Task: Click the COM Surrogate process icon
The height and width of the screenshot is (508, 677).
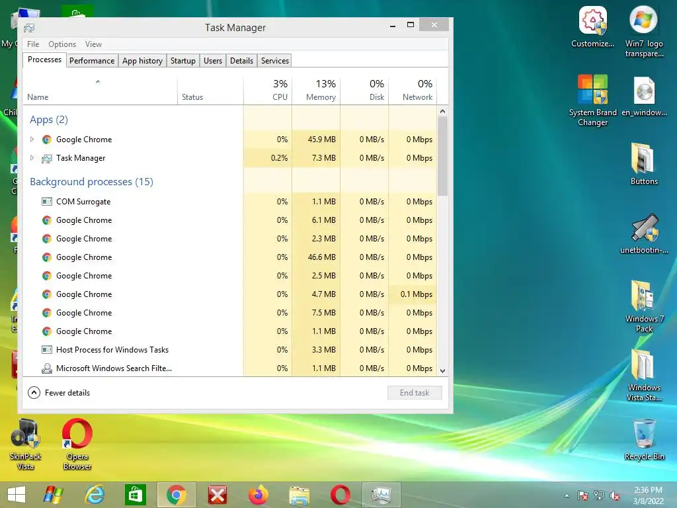Action: (x=47, y=201)
